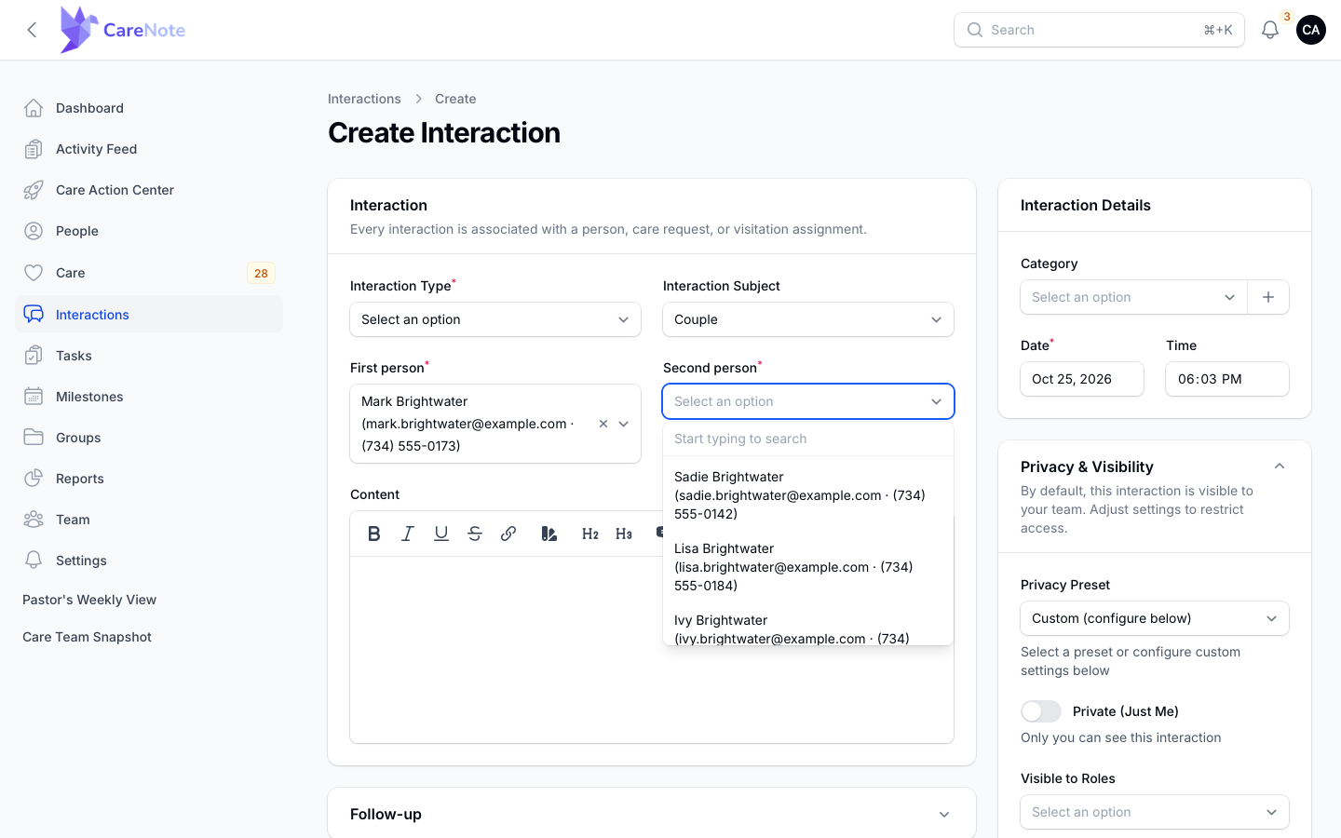The width and height of the screenshot is (1341, 838).
Task: Open the Interaction Type dropdown
Action: 495,319
